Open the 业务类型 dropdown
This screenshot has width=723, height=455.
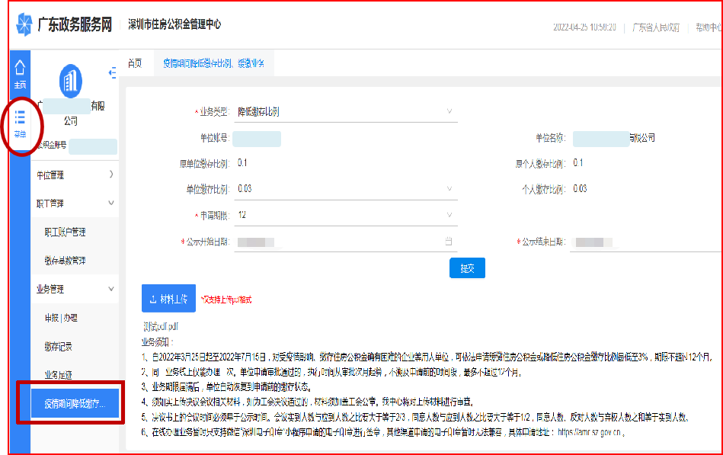pyautogui.click(x=345, y=112)
